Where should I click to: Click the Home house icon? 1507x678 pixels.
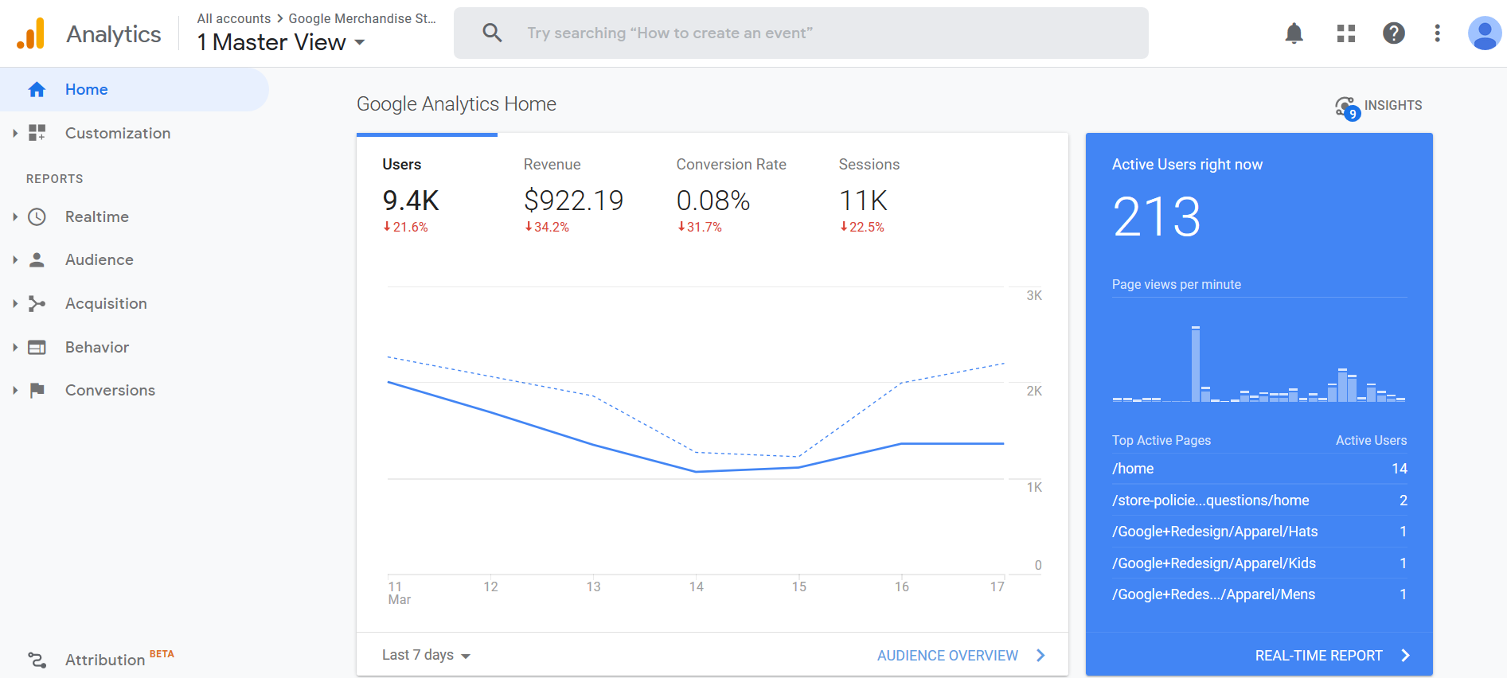pos(37,90)
